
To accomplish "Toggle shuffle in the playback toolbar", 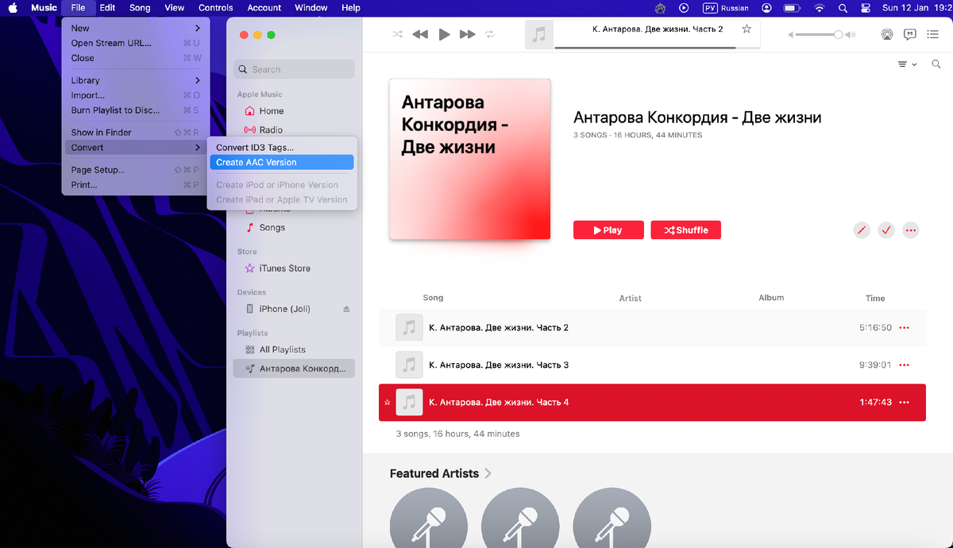I will pos(397,34).
